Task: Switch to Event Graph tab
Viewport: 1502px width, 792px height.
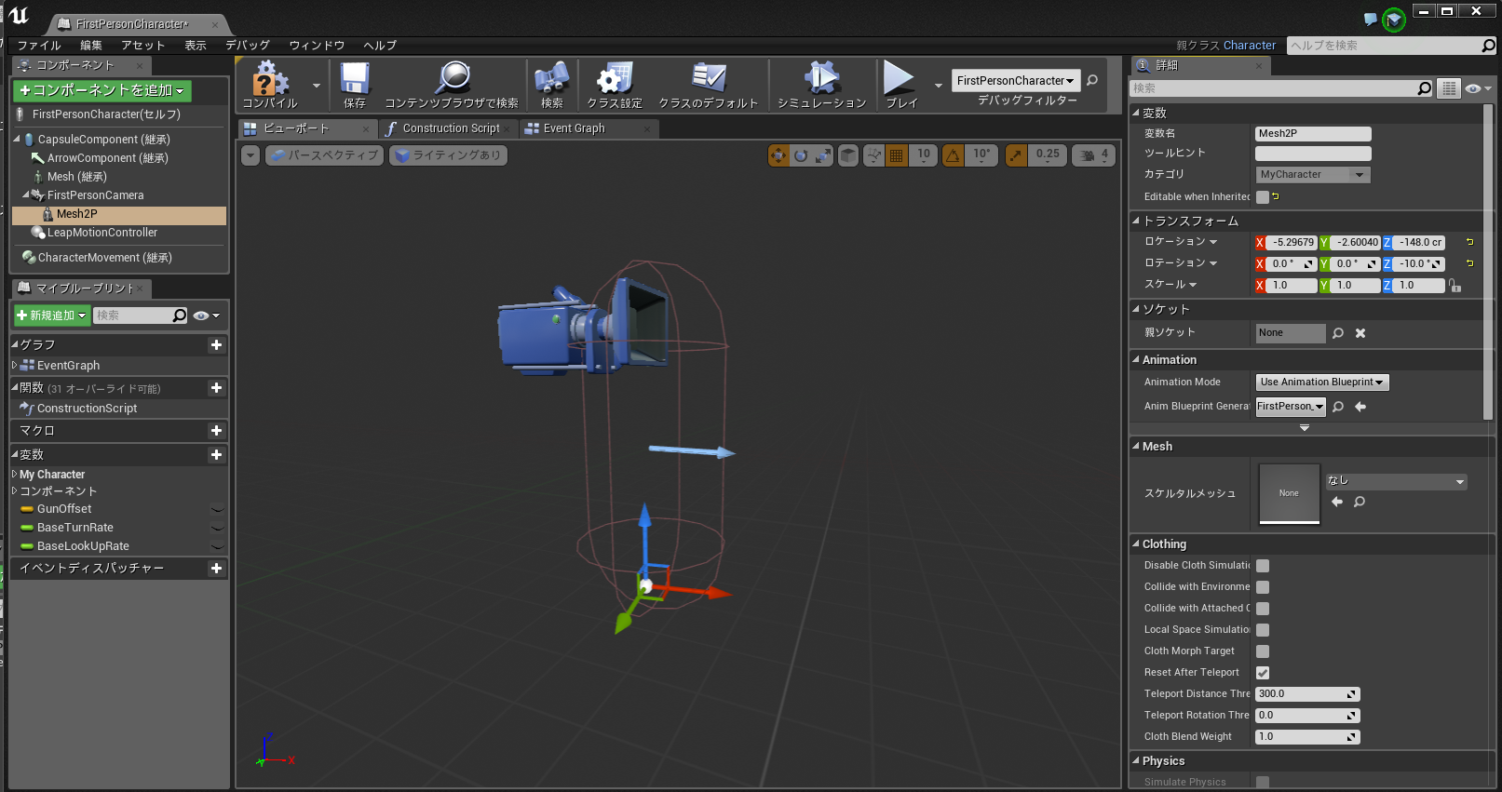Action: [x=574, y=128]
